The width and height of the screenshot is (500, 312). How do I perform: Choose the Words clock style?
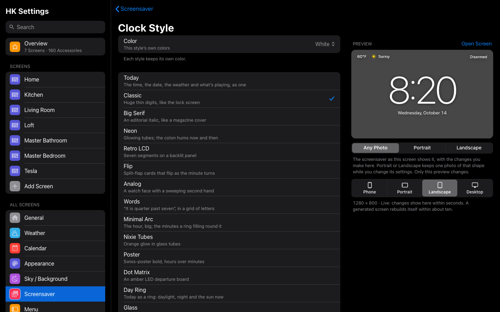[229, 205]
